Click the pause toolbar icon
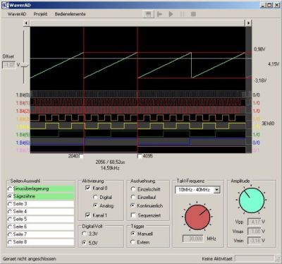This screenshot has width=282, height=264. coord(182,14)
